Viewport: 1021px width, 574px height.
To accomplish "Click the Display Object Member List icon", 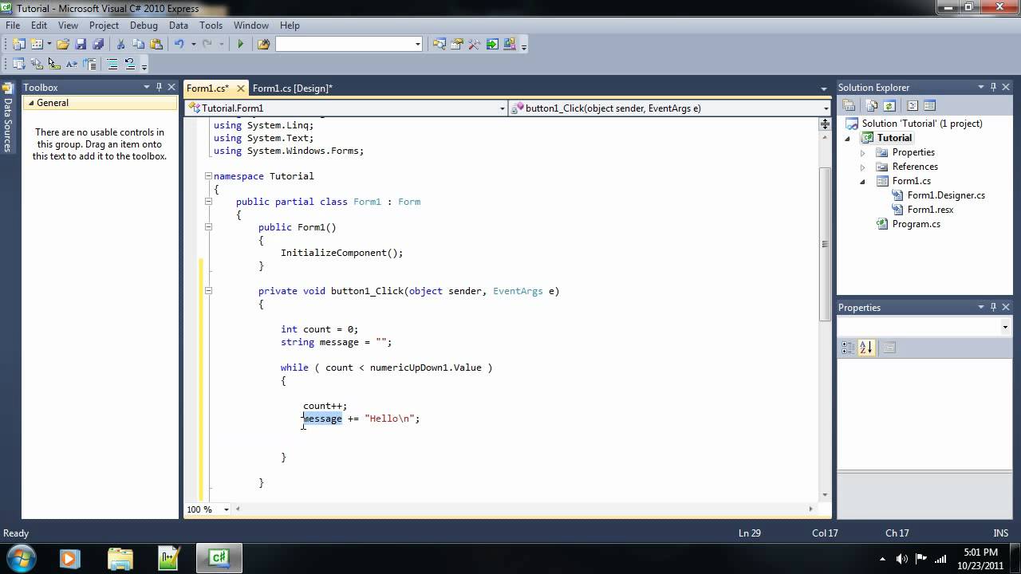I will [19, 64].
